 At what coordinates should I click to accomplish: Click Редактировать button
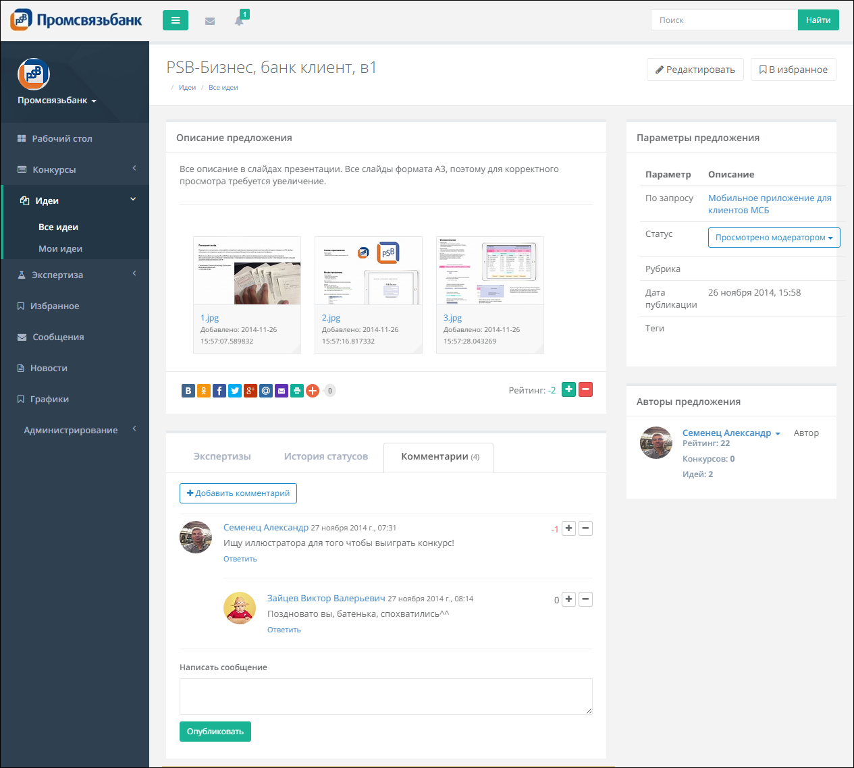[x=695, y=70]
